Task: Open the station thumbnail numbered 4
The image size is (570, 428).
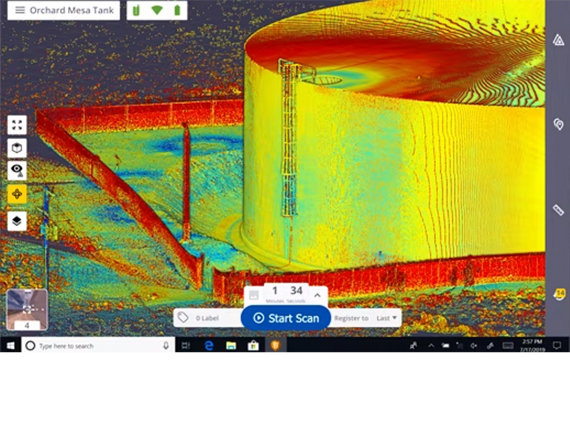Action: pyautogui.click(x=27, y=310)
